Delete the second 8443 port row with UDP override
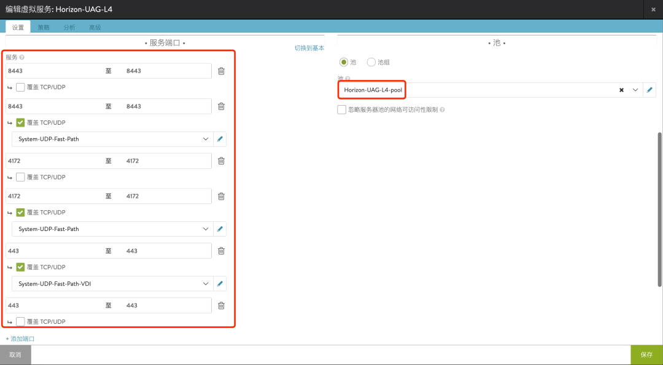 [x=221, y=106]
